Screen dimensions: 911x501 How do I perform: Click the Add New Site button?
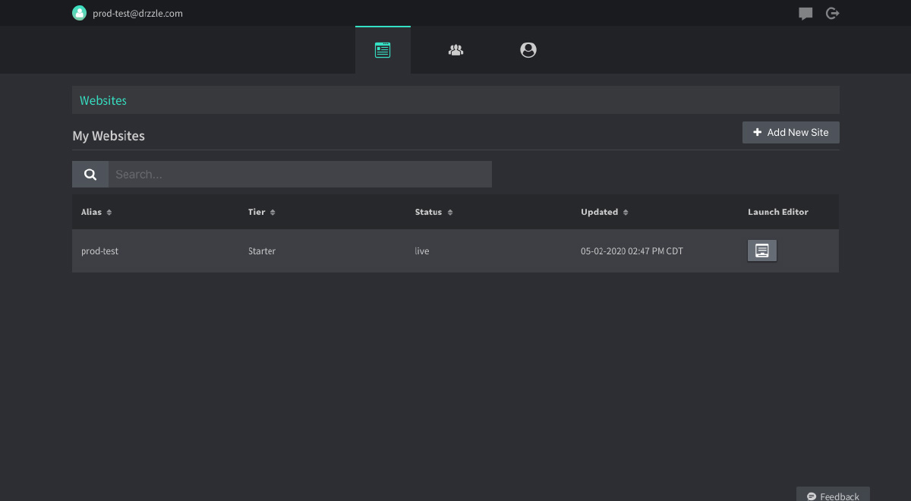[791, 132]
